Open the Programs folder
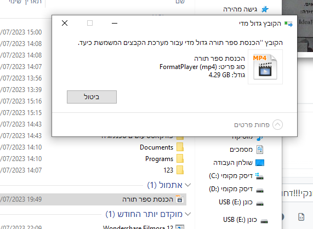This screenshot has height=229, width=313. pyautogui.click(x=164, y=159)
